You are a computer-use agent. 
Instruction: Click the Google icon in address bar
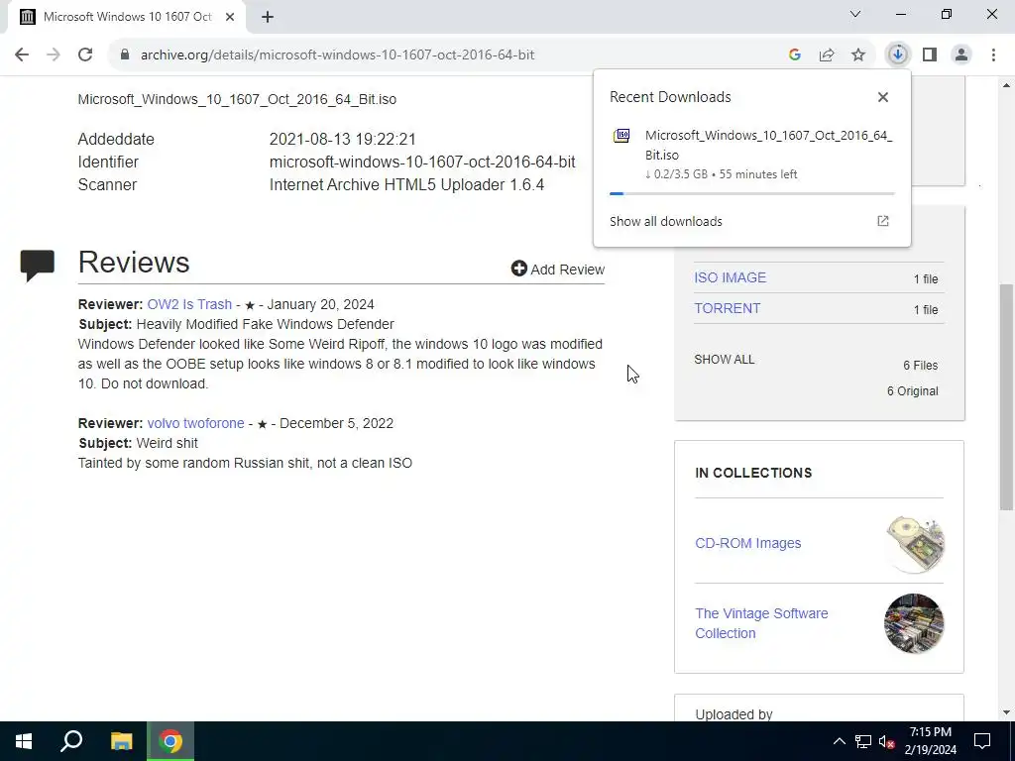[795, 55]
